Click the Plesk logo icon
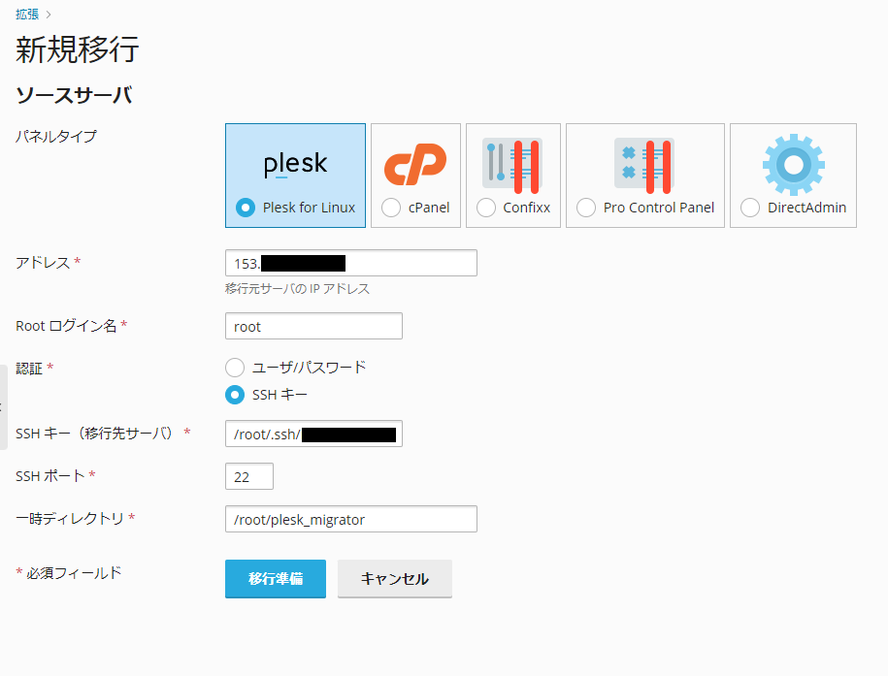Screen dimensions: 888x676 click(296, 165)
